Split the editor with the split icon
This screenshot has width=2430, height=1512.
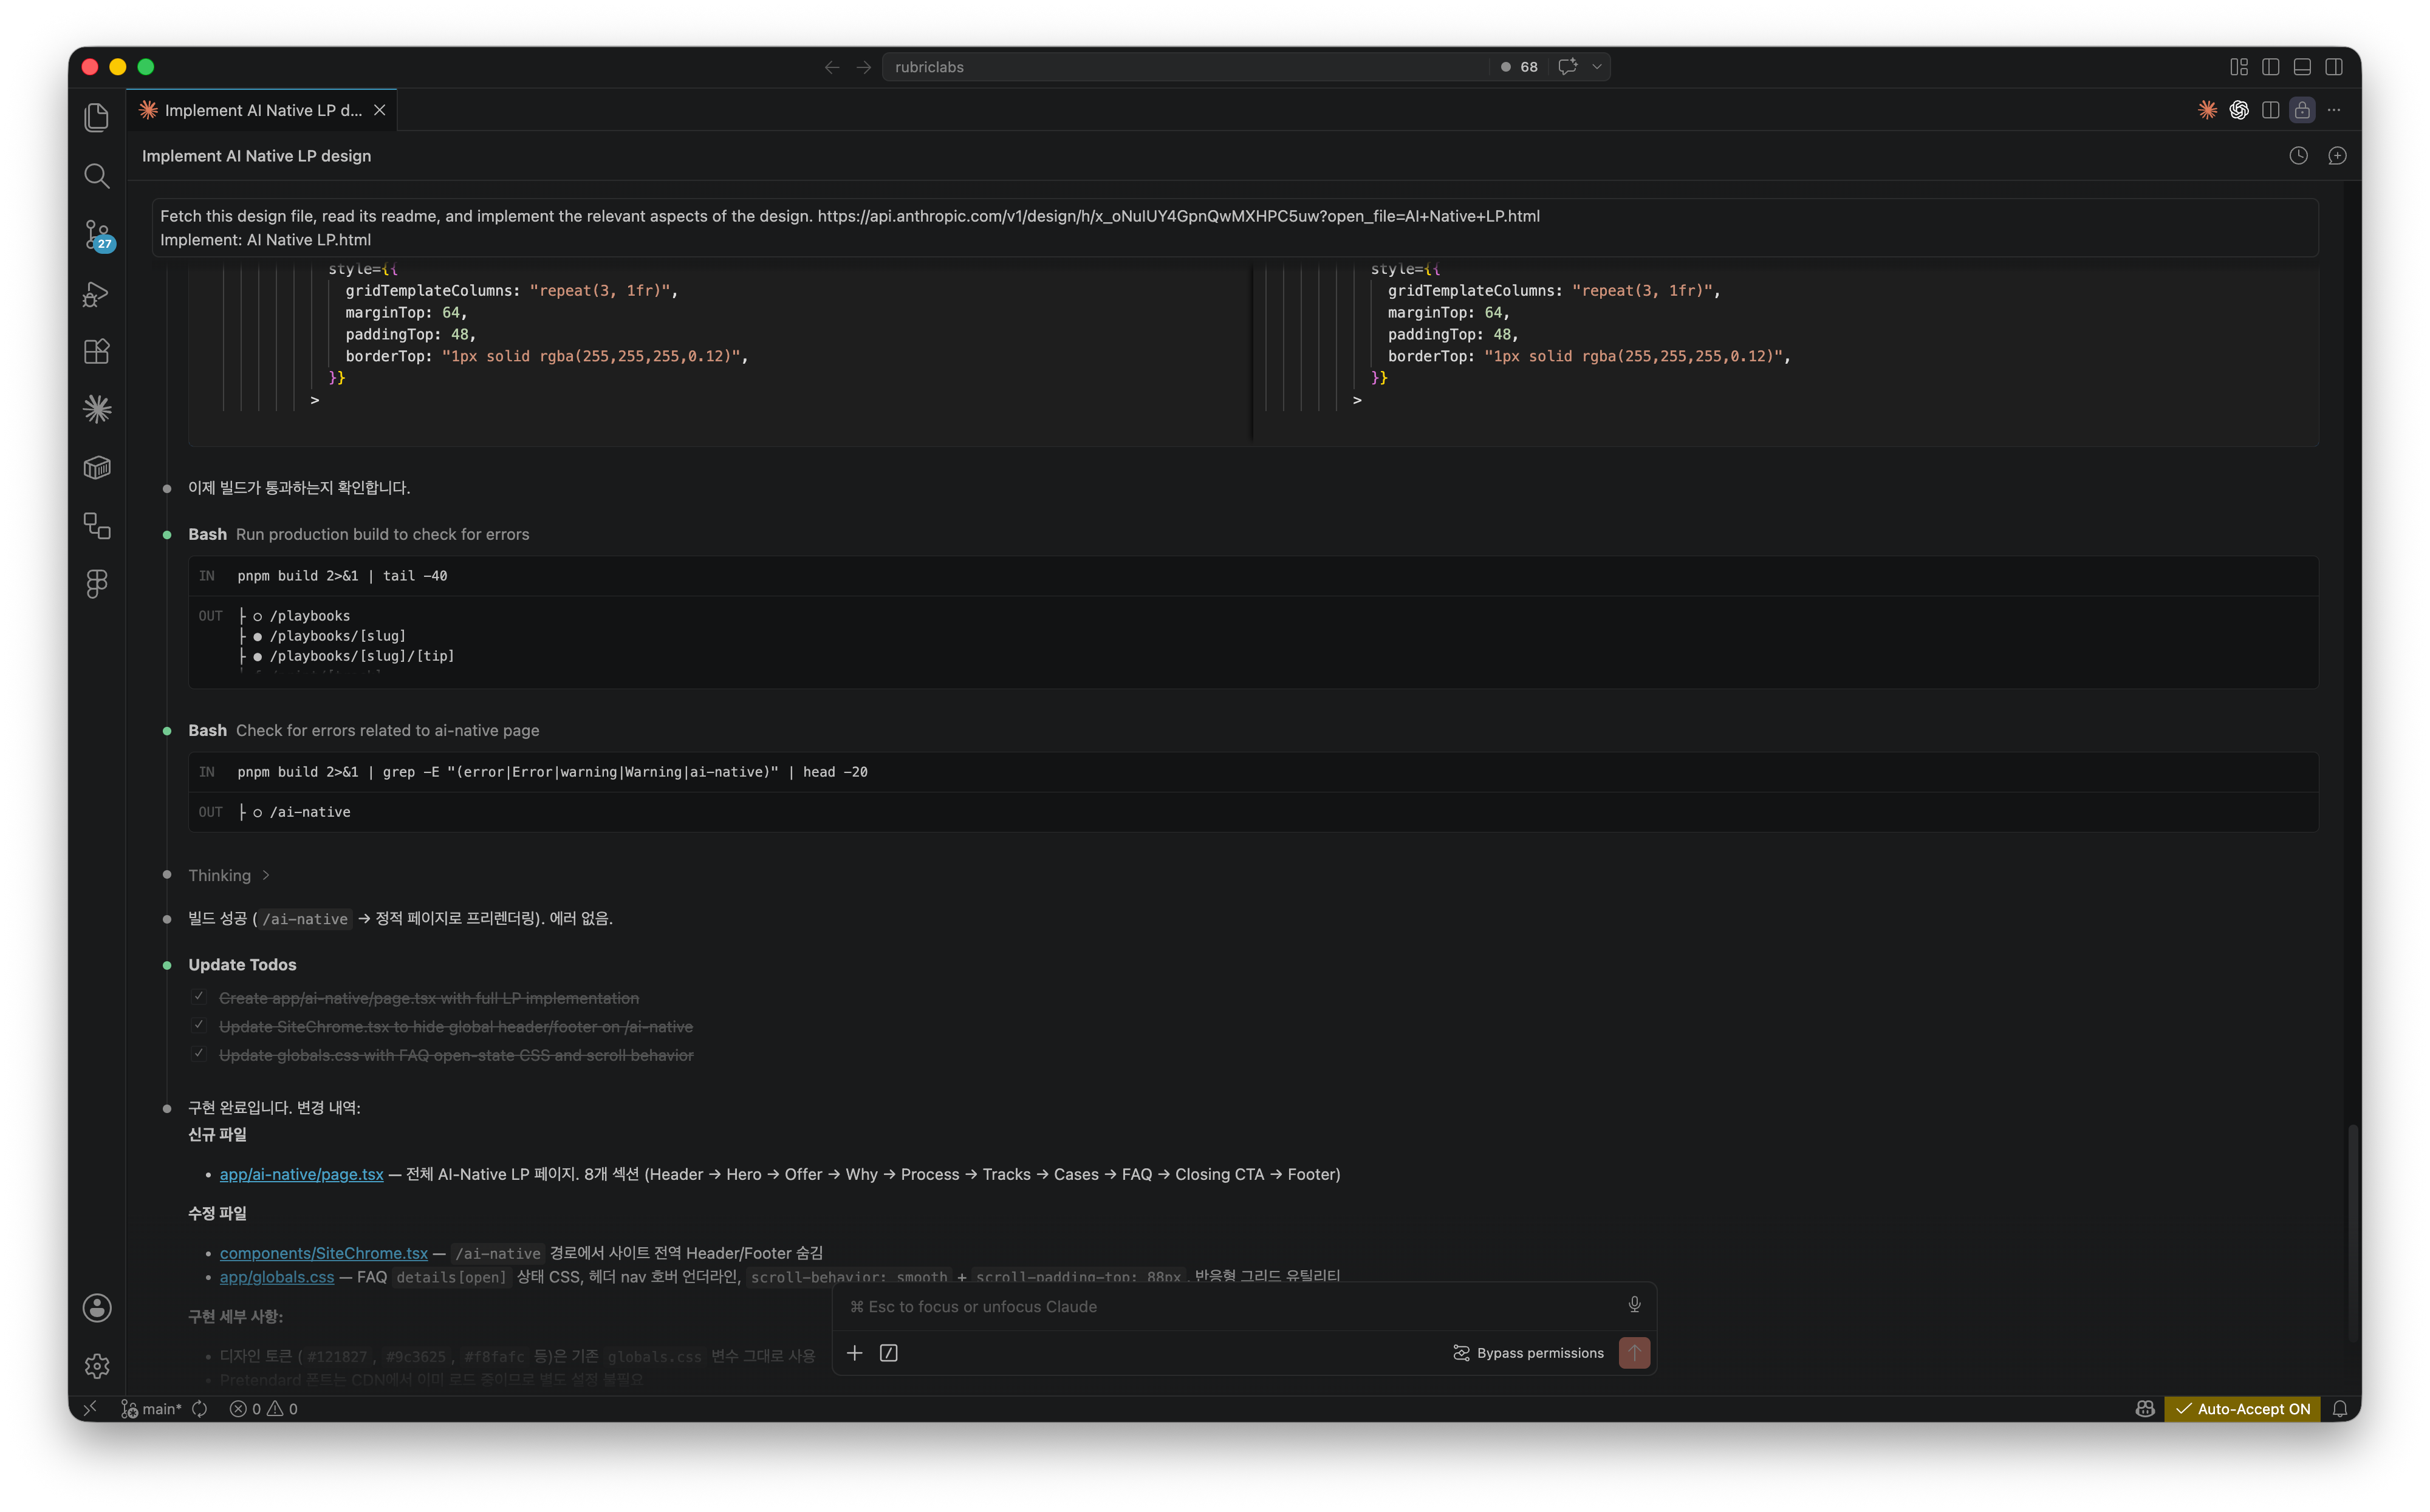pos(2271,110)
